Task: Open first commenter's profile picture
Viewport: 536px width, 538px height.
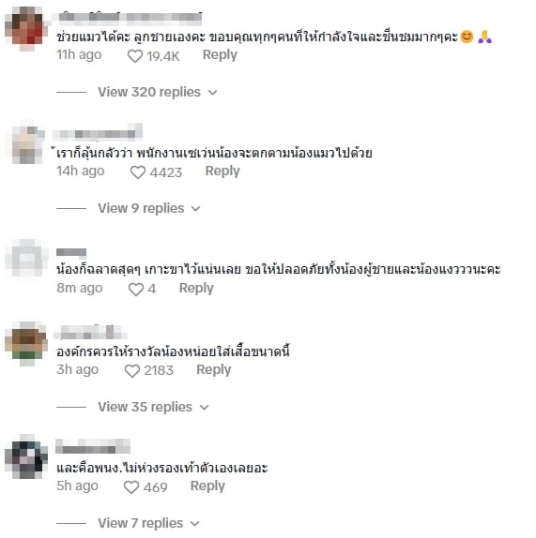Action: (27, 28)
